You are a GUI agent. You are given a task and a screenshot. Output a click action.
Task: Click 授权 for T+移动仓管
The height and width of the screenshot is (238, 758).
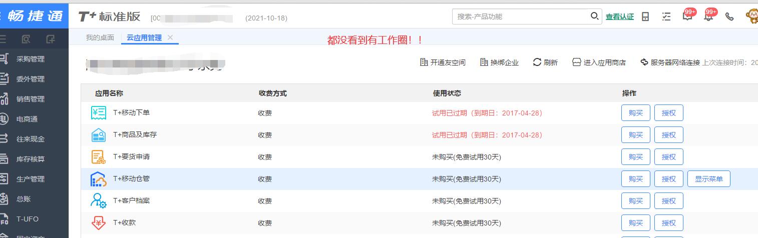(669, 179)
